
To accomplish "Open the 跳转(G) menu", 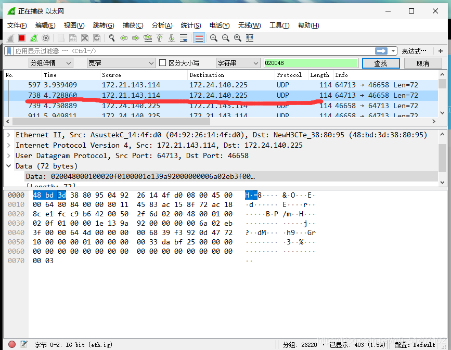I will (104, 25).
